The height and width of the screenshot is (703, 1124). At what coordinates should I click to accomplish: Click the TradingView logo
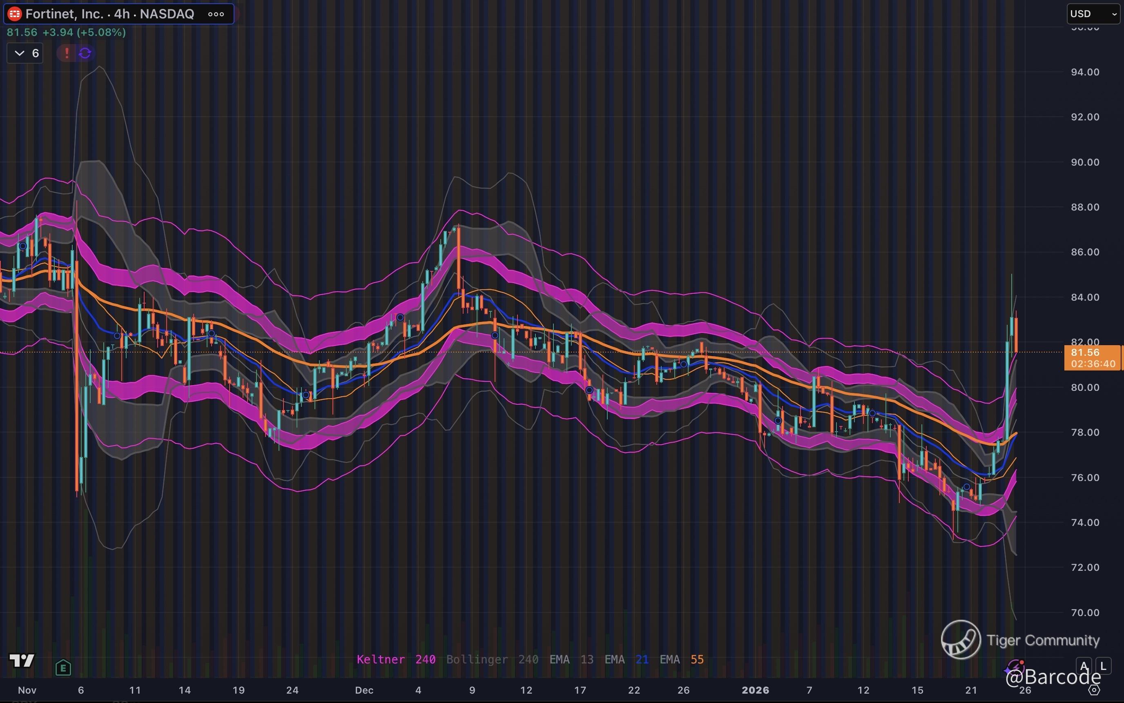[x=22, y=660]
